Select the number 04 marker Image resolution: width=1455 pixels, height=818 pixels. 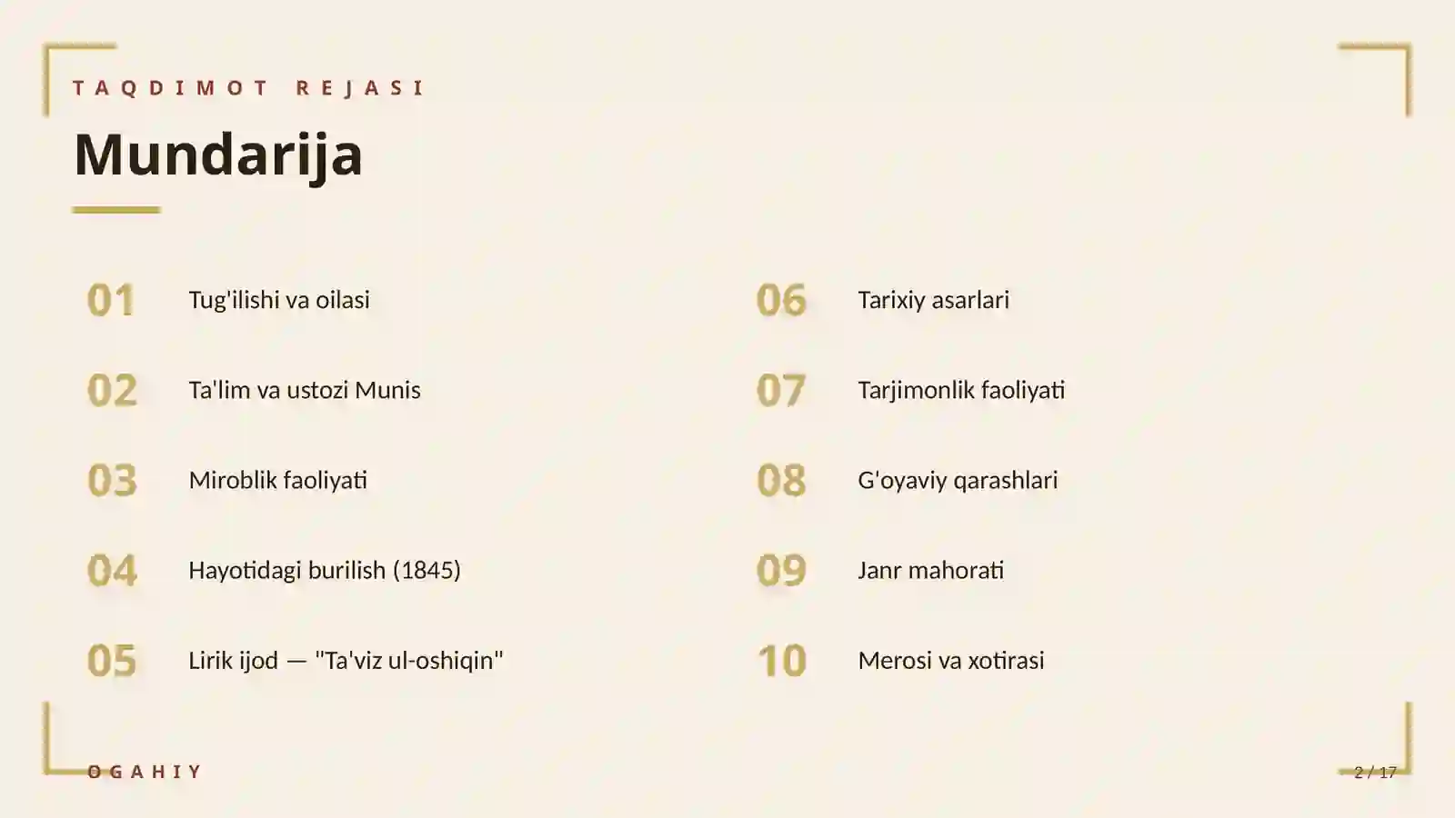(x=112, y=570)
